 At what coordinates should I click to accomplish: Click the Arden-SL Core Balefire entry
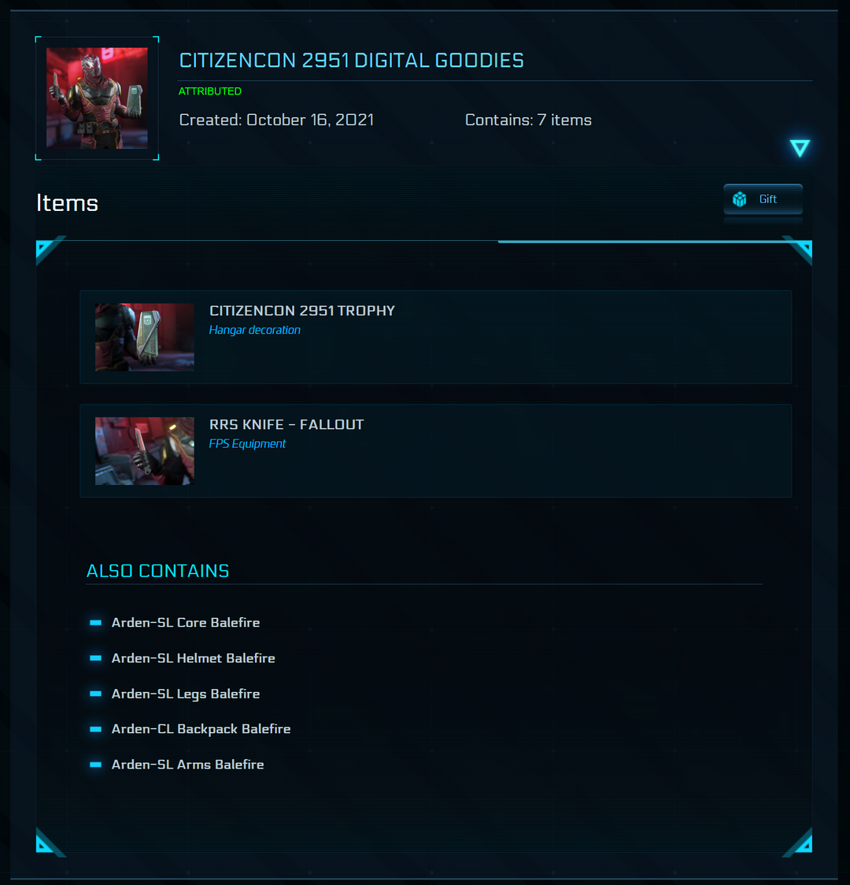[x=186, y=623]
